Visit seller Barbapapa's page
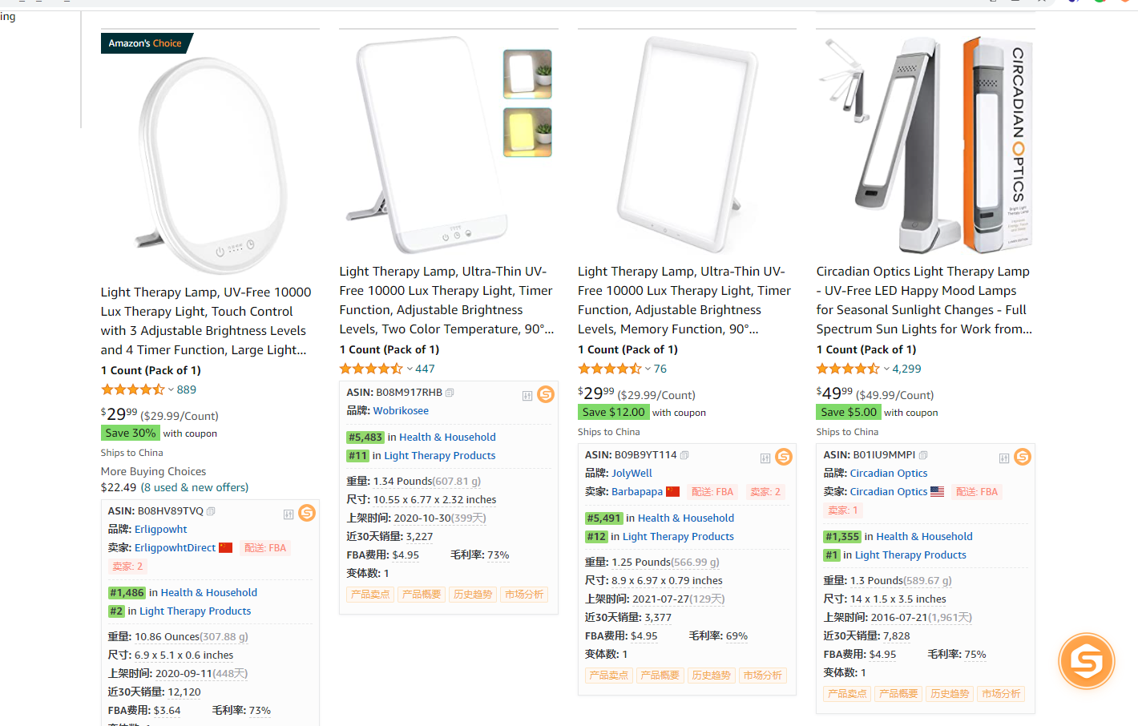Screen dimensions: 1138x726 click(x=636, y=492)
